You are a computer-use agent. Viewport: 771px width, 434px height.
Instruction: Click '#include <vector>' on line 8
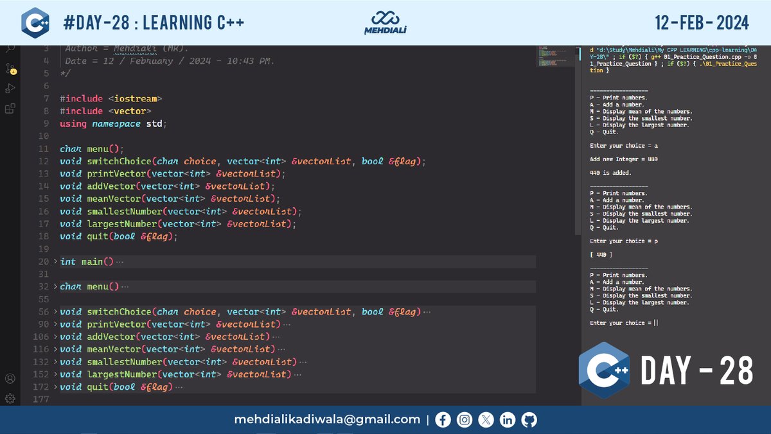pos(105,111)
